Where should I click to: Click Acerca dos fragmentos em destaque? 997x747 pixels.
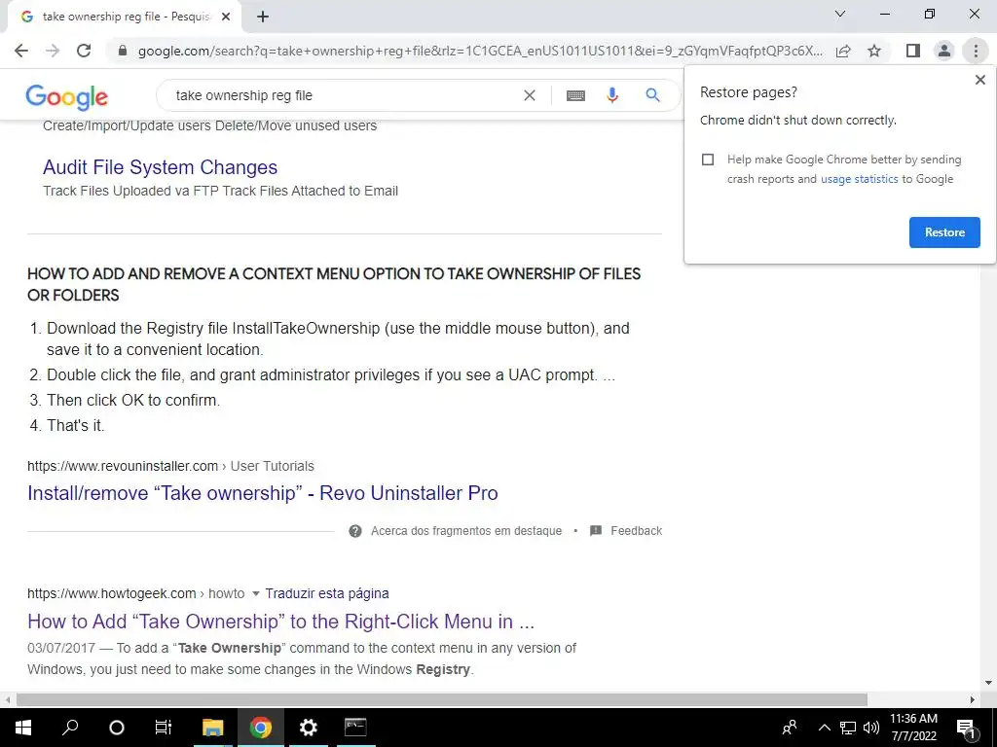[466, 531]
